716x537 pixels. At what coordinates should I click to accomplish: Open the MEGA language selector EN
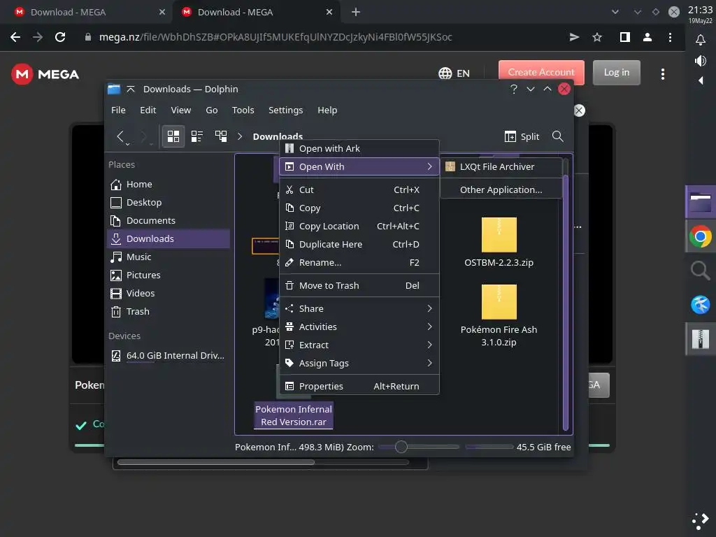(x=454, y=73)
